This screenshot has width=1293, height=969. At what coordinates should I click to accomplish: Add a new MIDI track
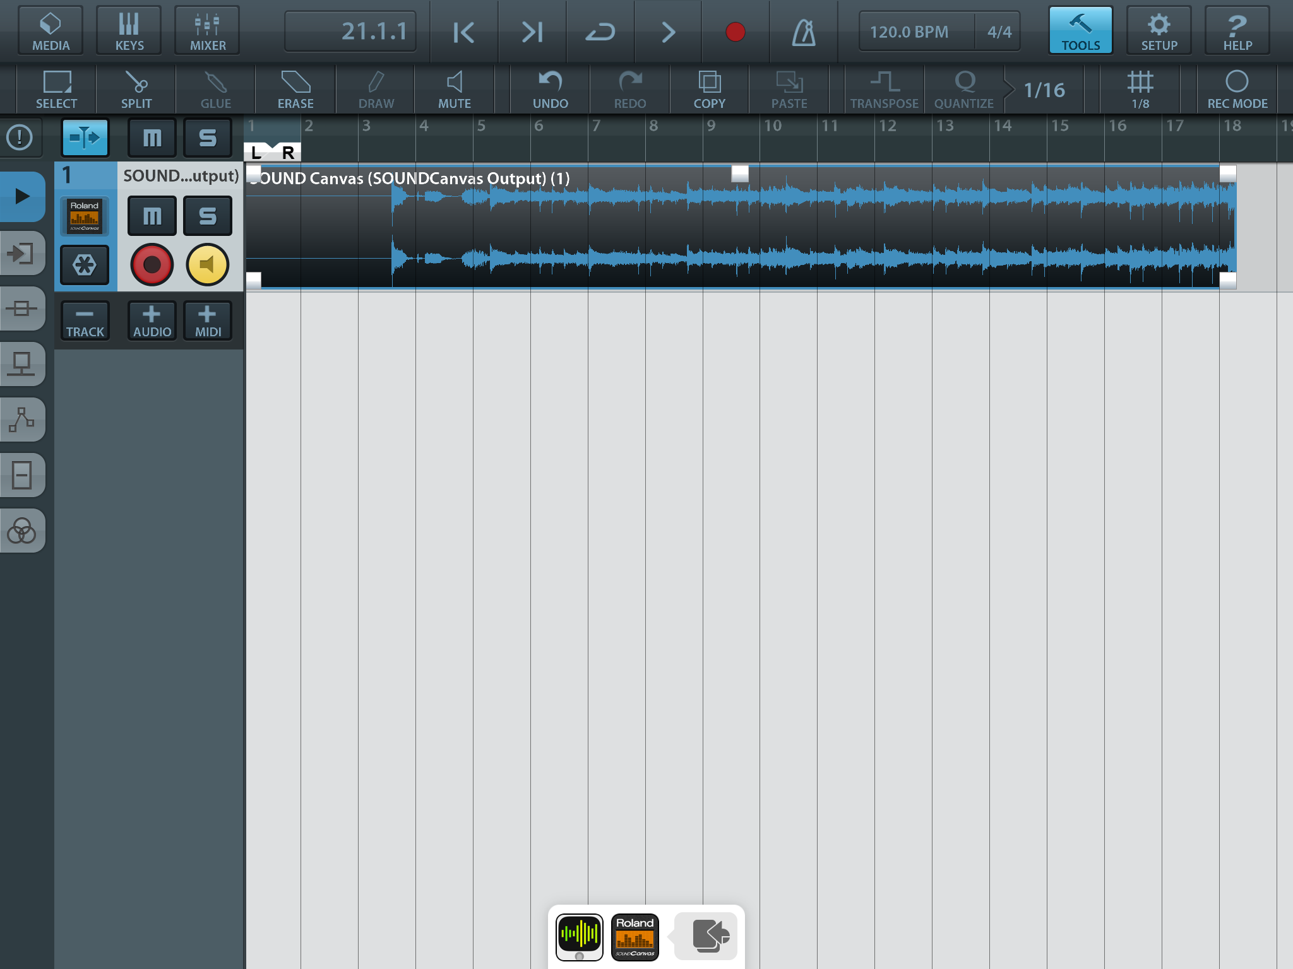click(208, 320)
